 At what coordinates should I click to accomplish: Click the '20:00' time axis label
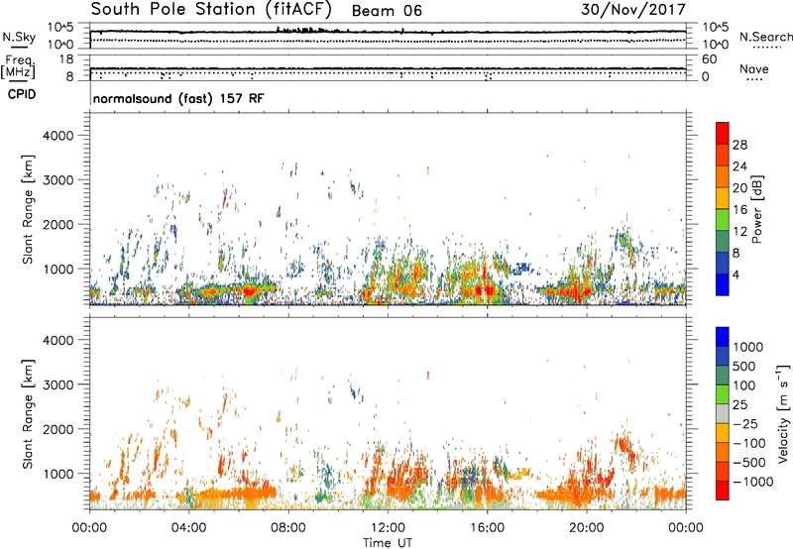tap(587, 528)
